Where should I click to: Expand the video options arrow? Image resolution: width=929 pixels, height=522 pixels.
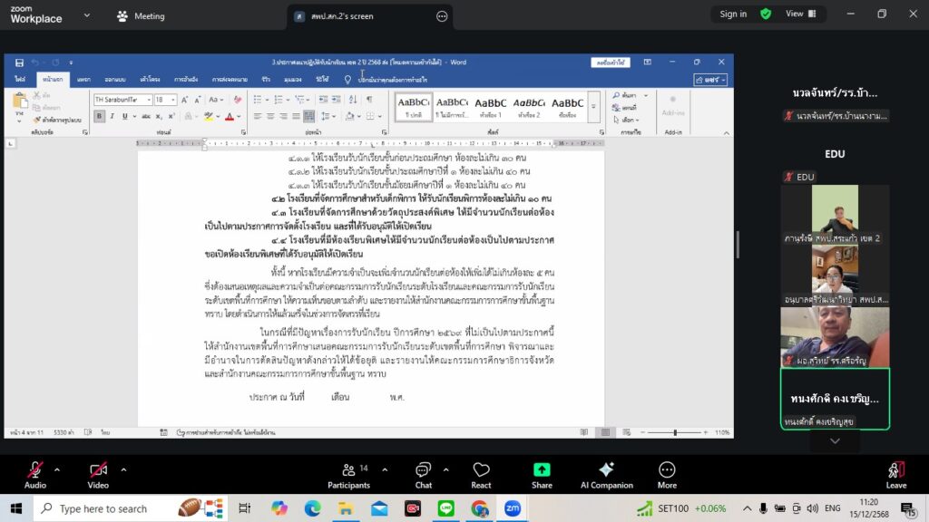click(123, 469)
